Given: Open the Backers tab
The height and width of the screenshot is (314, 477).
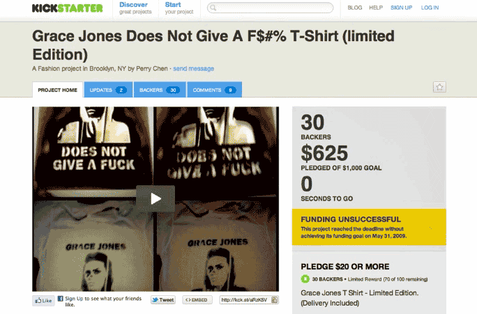Looking at the screenshot, I should tap(160, 90).
